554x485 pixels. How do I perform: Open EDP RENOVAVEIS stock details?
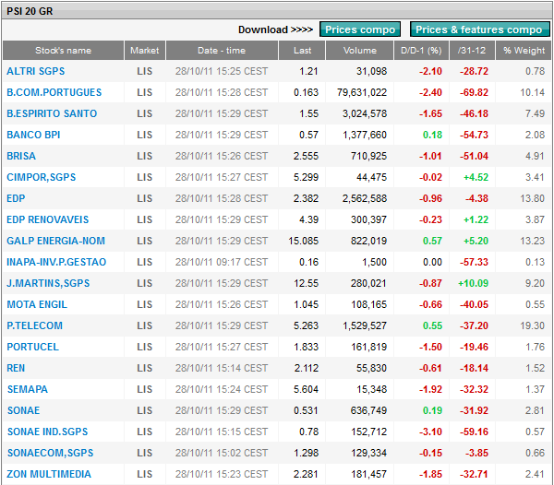point(48,219)
